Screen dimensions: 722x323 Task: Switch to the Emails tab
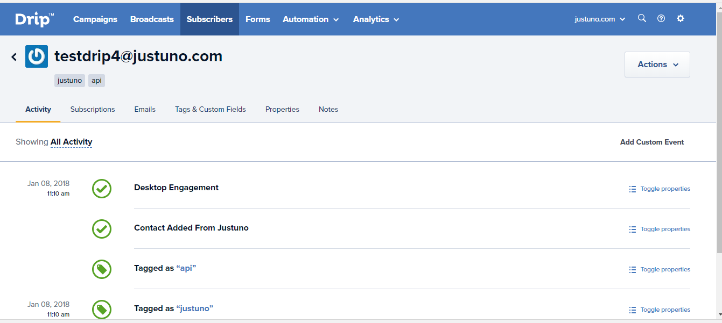[144, 109]
